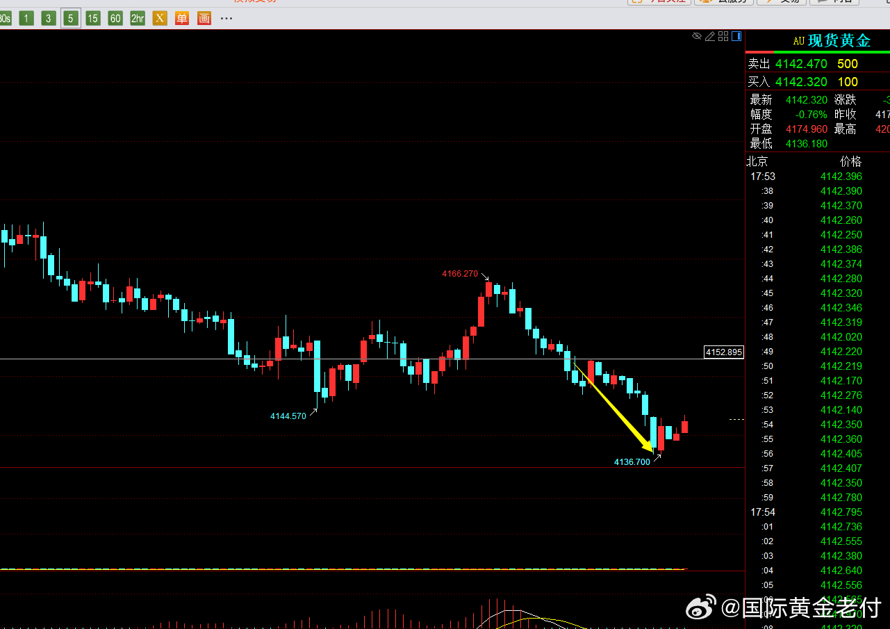Viewport: 890px width, 629px height.
Task: Click the 涨跌 label in quote panel
Action: (x=846, y=100)
